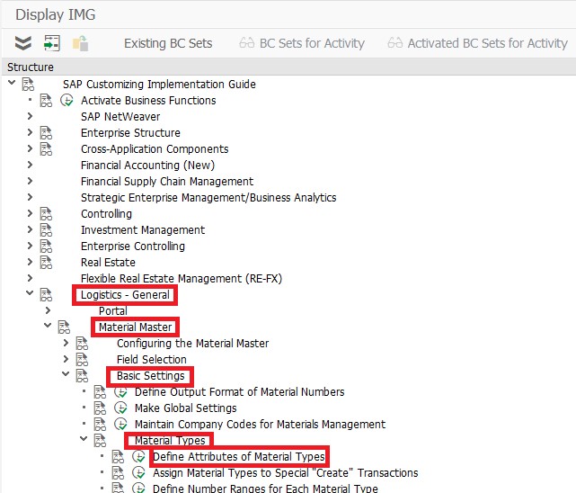
Task: Execute activity icon for Activate Business Functions
Action: [66, 100]
